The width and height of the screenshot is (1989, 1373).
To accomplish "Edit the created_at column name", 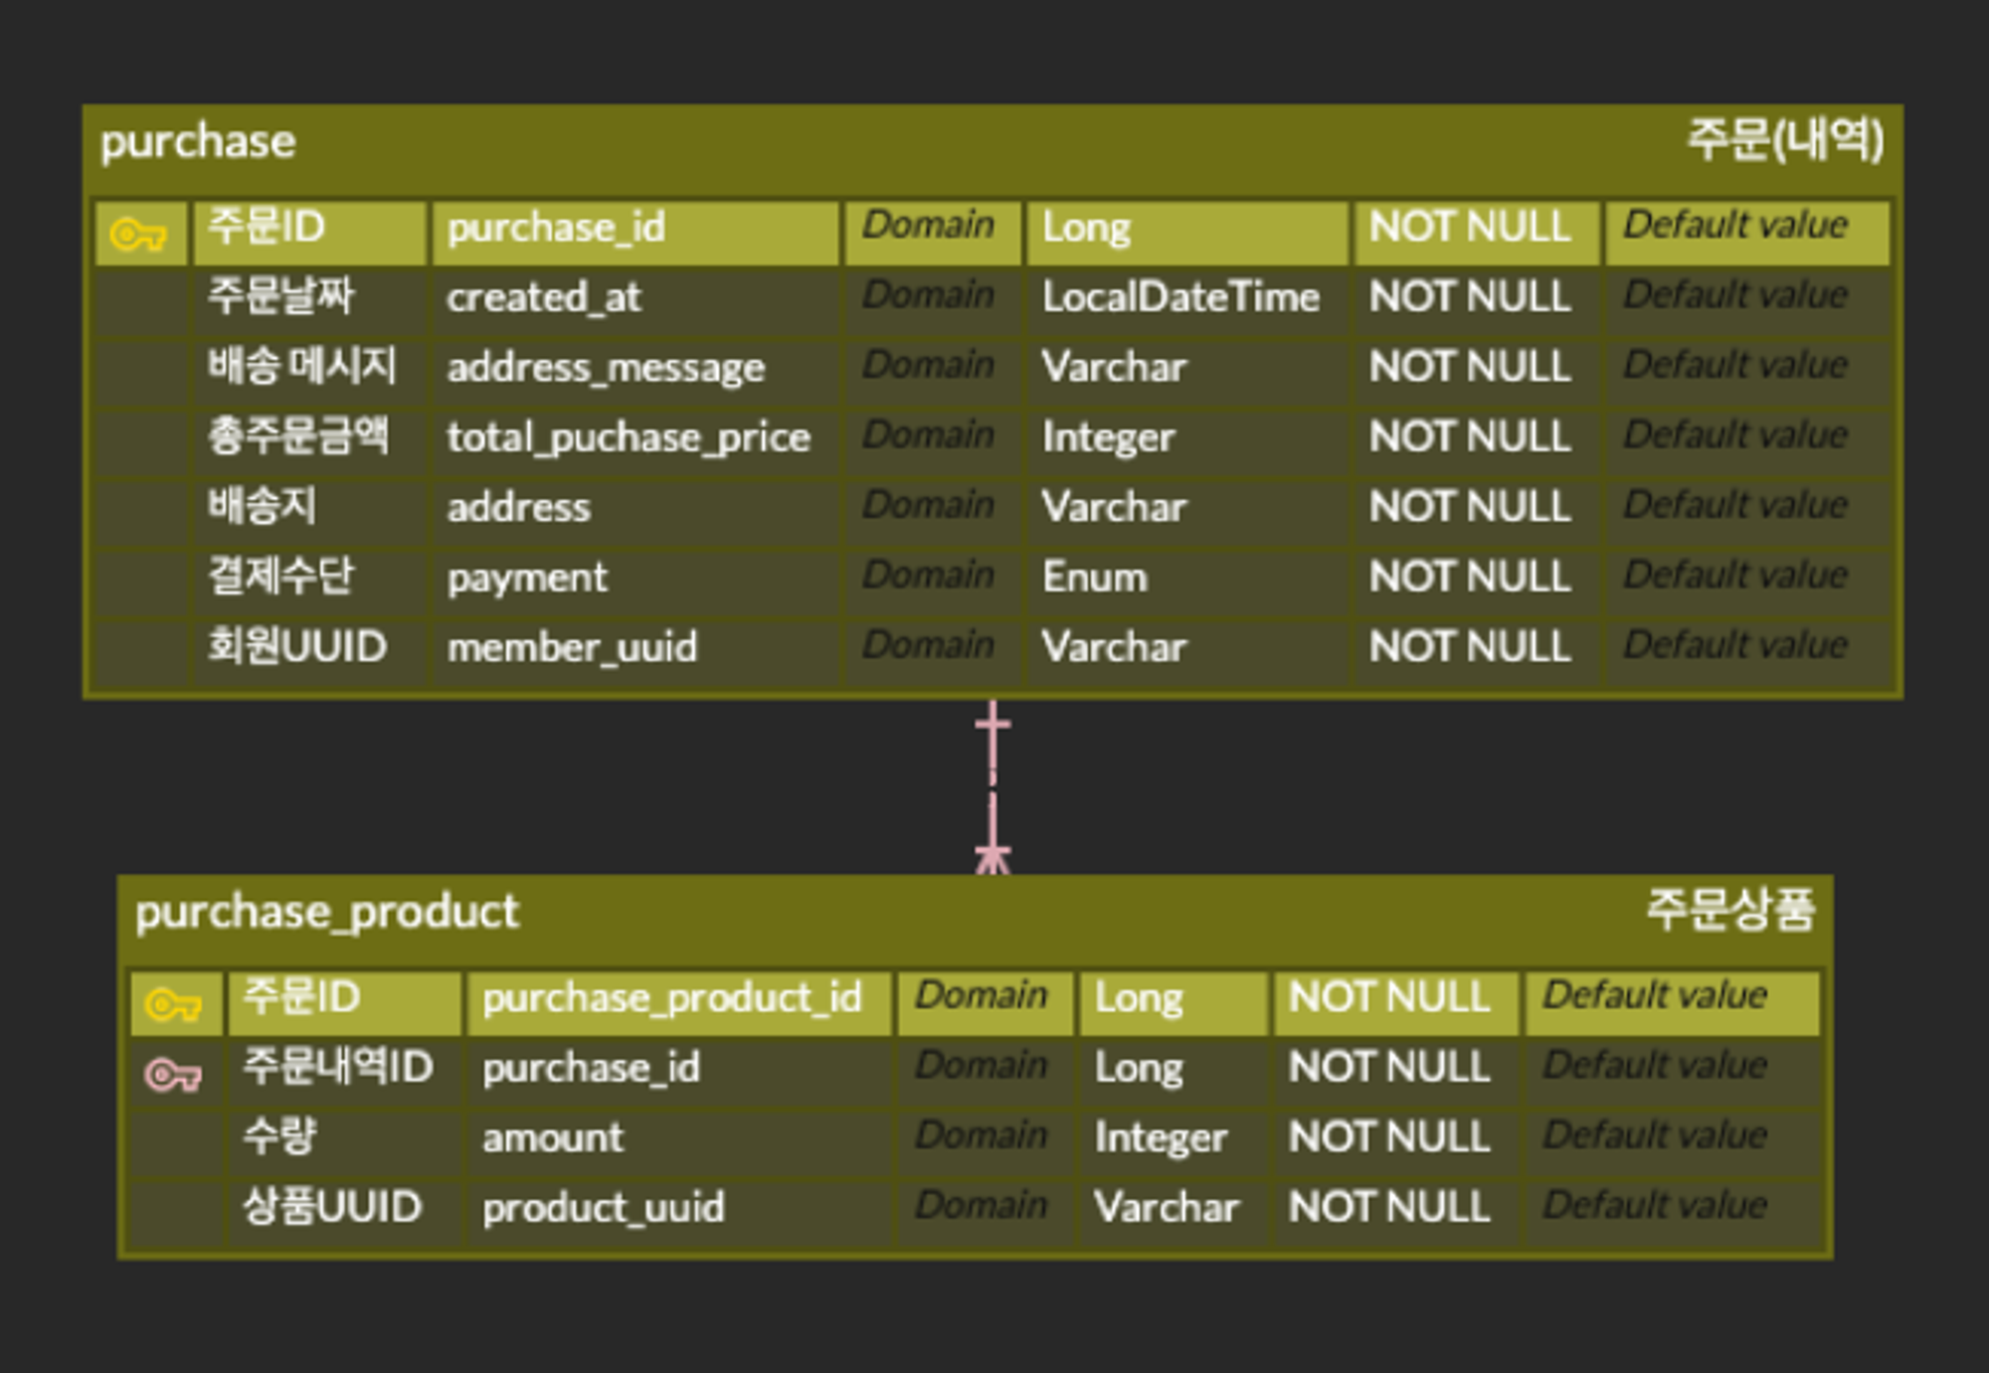I will (544, 297).
